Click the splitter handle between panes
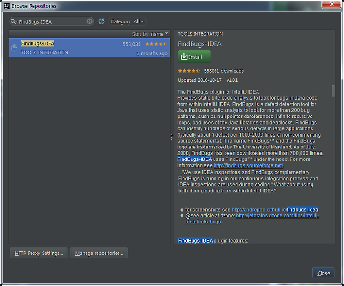The height and width of the screenshot is (286, 344). pyautogui.click(x=172, y=137)
